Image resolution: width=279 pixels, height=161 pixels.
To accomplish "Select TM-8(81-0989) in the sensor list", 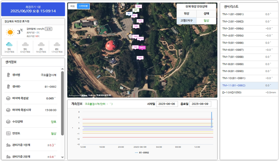I will coord(249,64).
